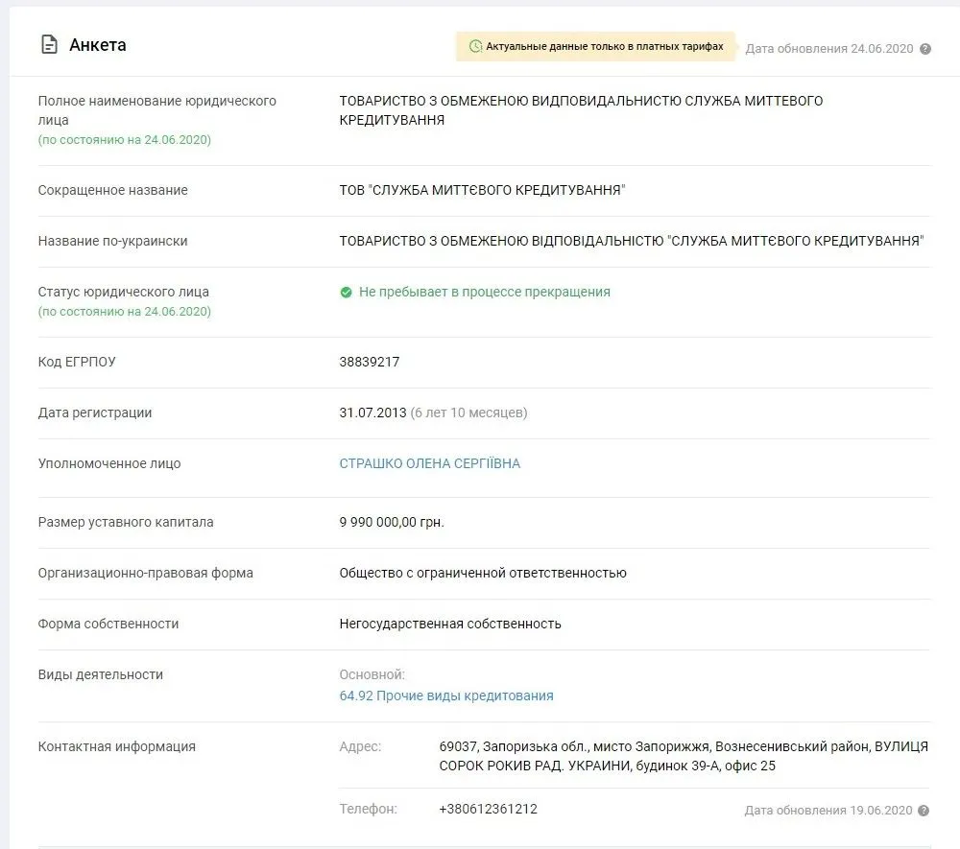Click the registration date 31.07.2013
The height and width of the screenshot is (849, 960).
click(372, 413)
